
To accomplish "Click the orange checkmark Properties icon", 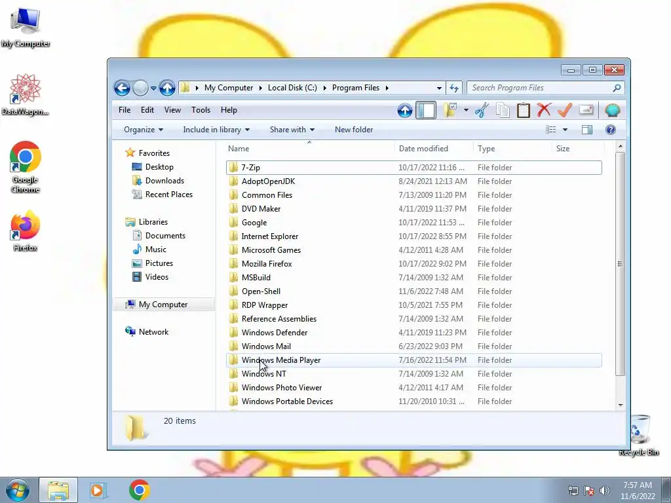I will pyautogui.click(x=565, y=110).
